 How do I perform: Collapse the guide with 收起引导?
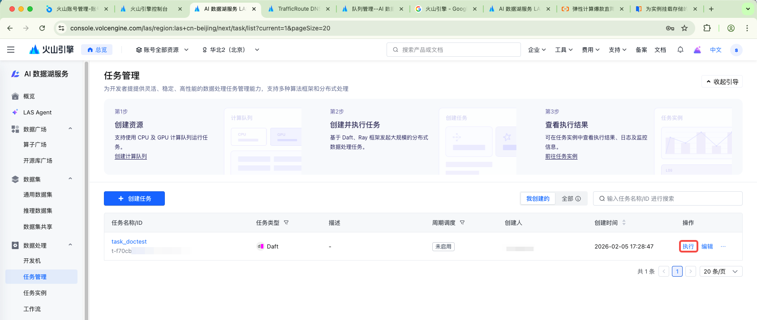[x=722, y=82]
